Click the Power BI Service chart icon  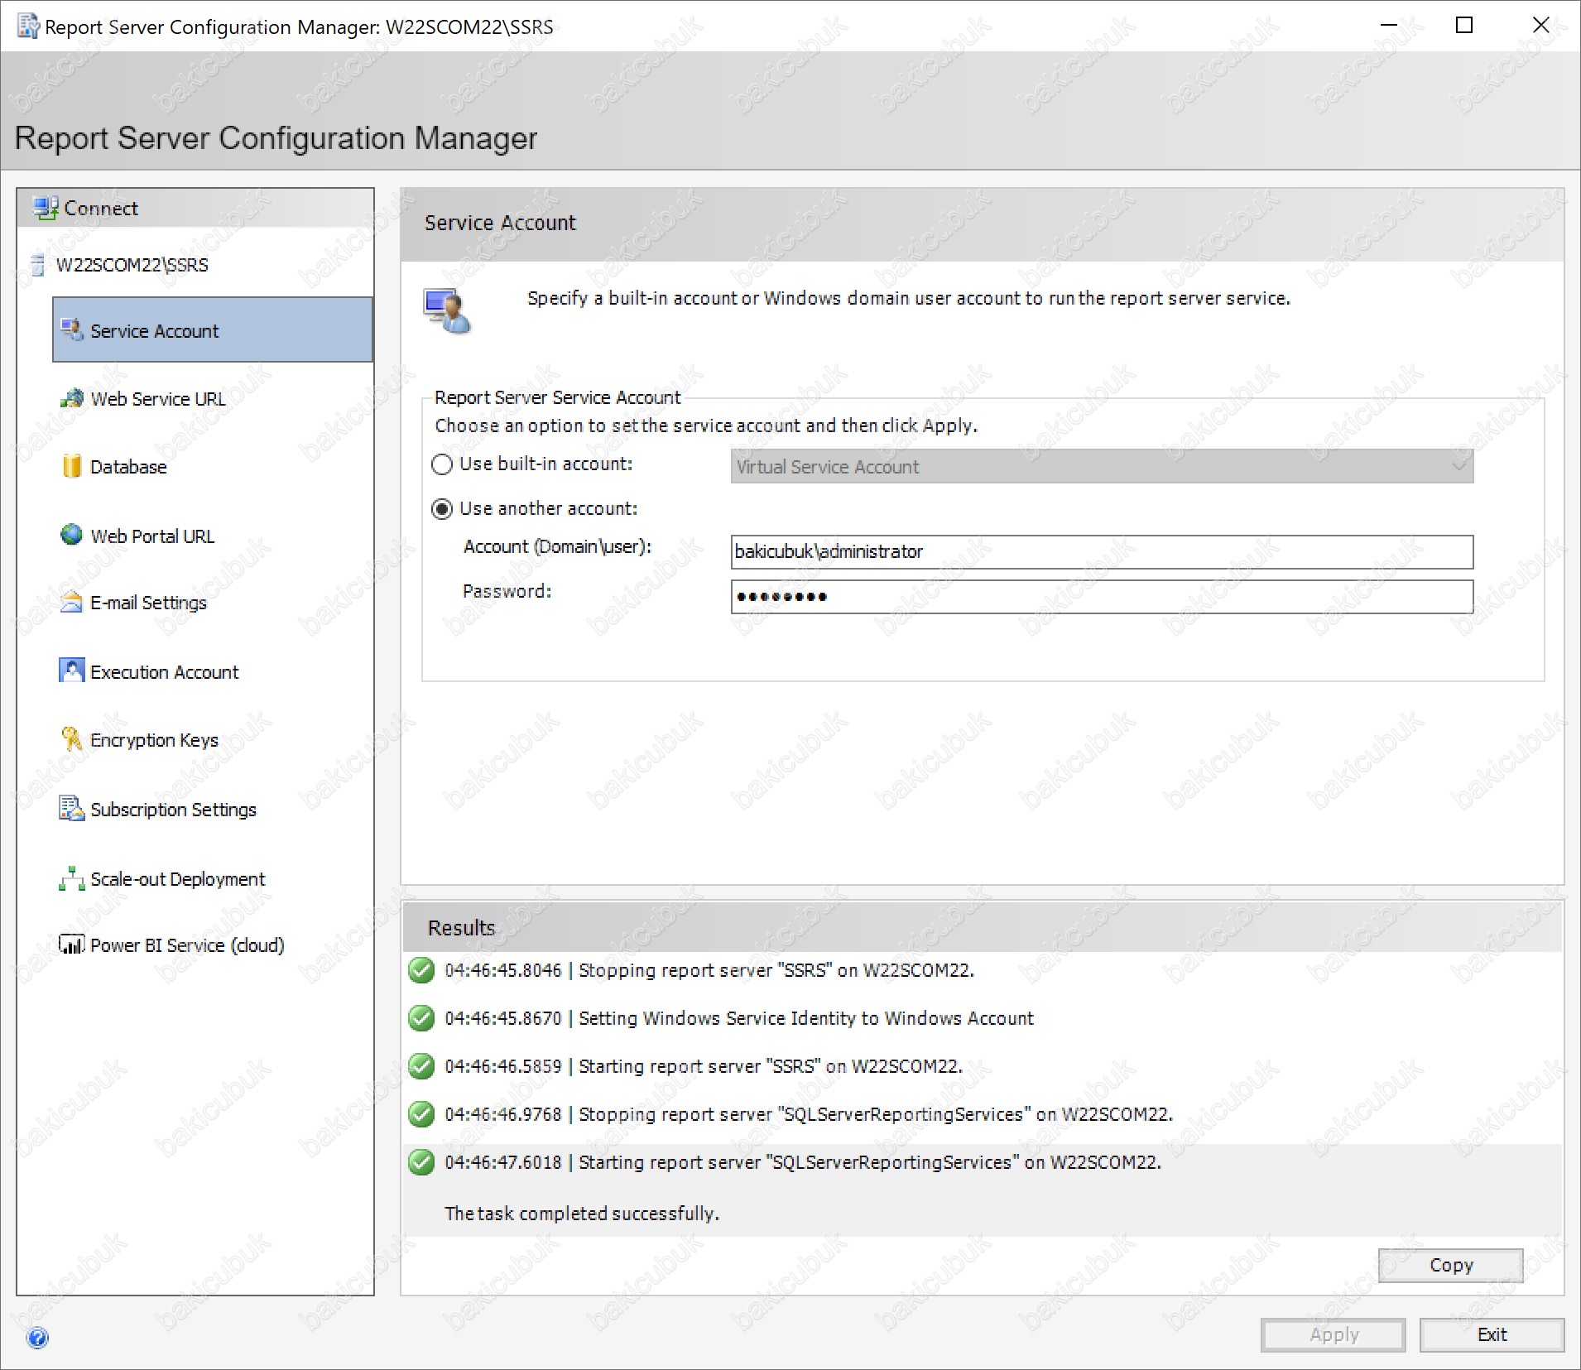coord(72,945)
